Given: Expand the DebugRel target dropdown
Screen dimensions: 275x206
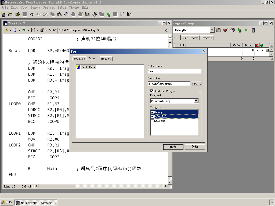Looking at the screenshot, I should (212, 30).
